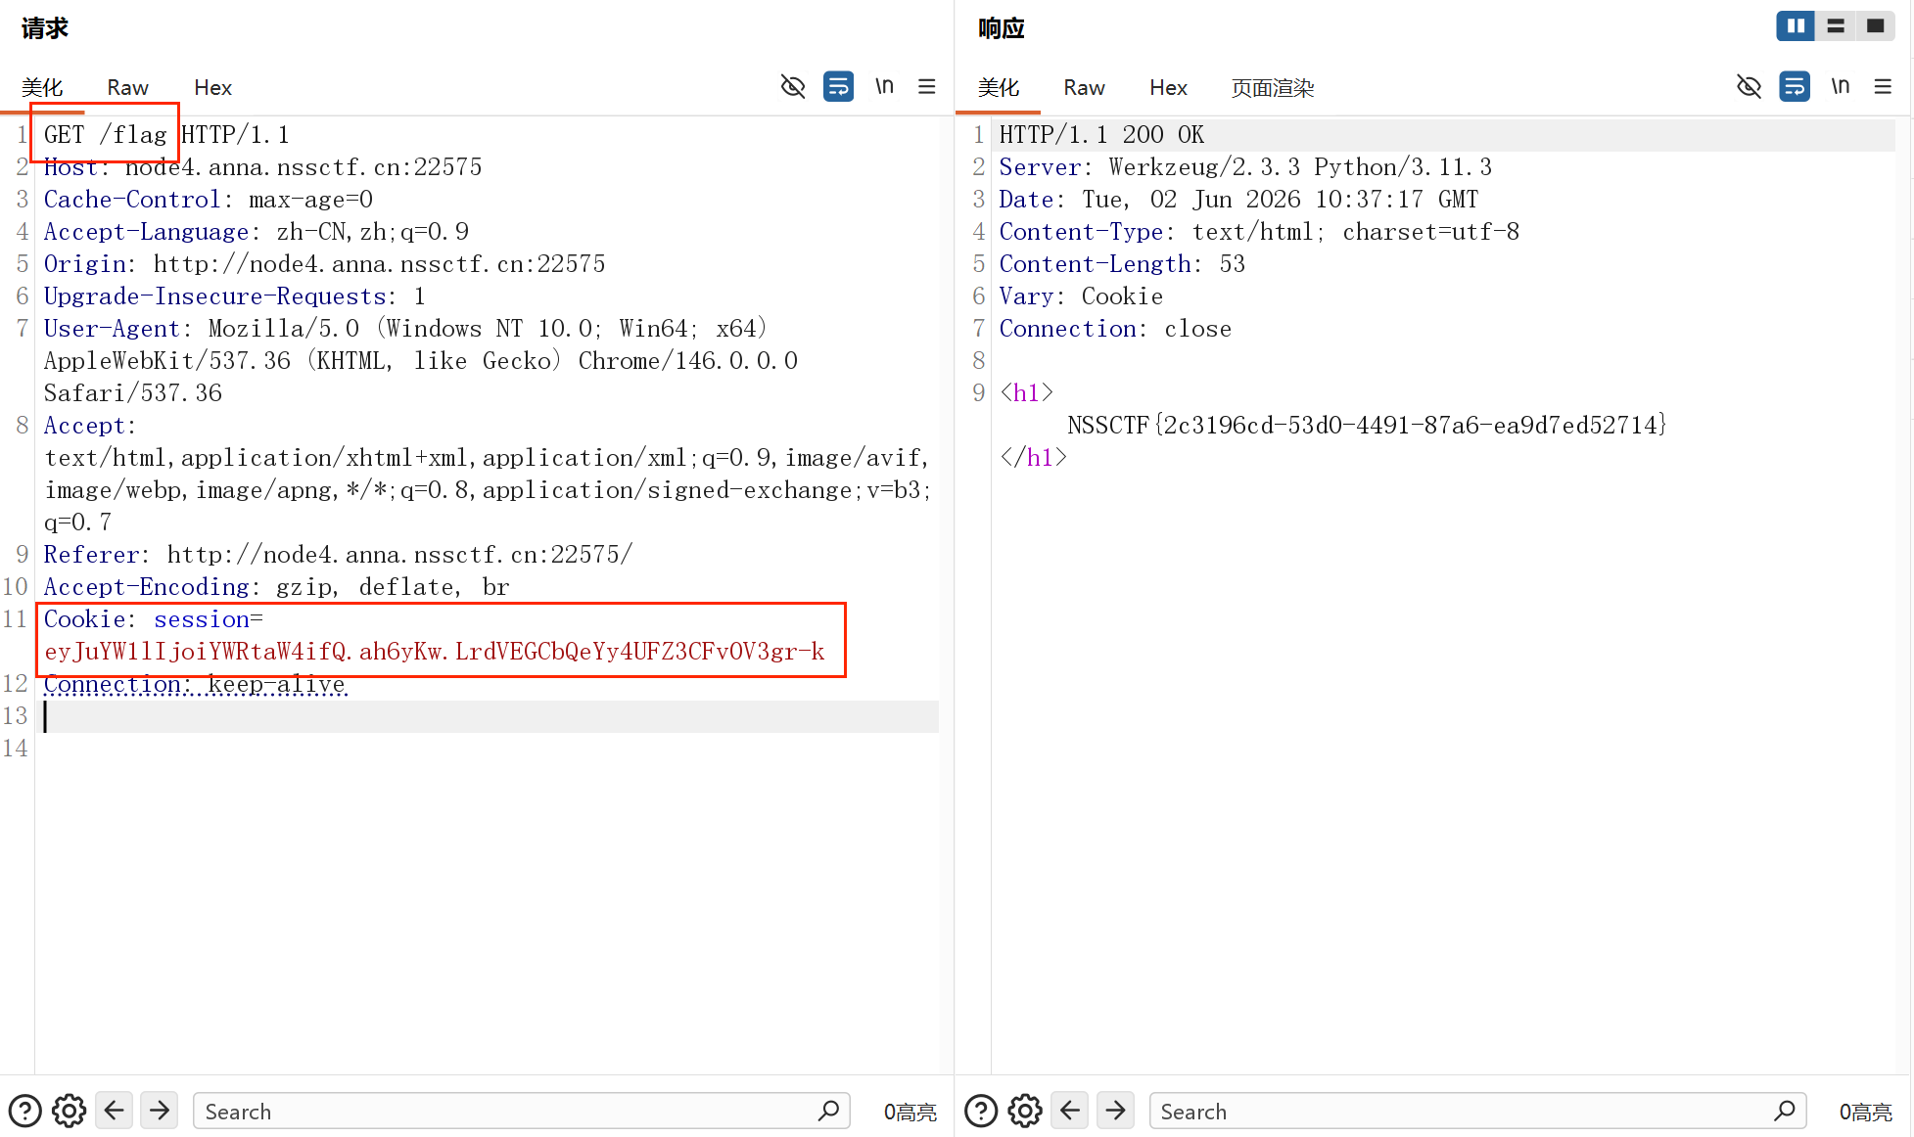Click the GET /flag request line
Viewport: 1914px width, 1137px height.
166,135
